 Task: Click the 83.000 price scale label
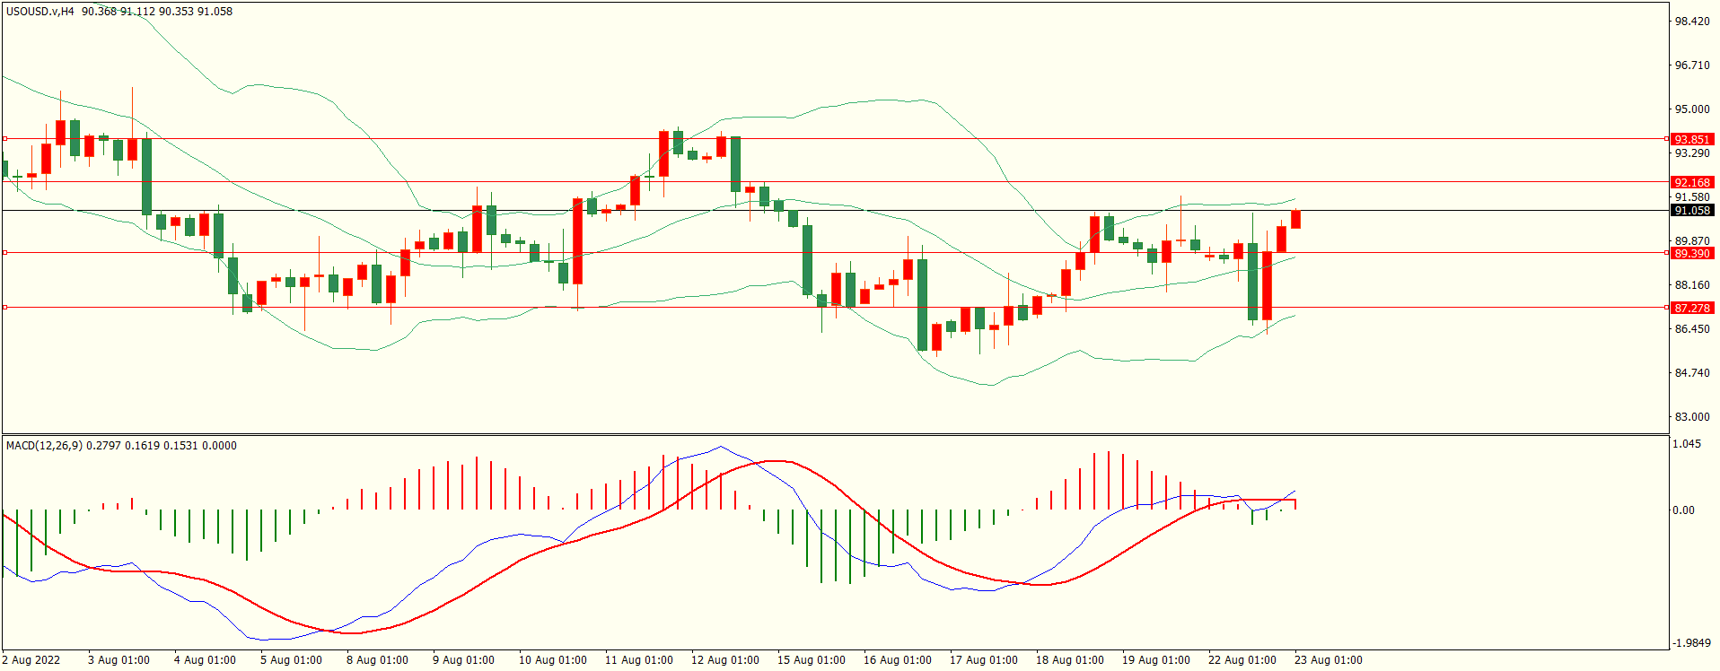(1692, 417)
